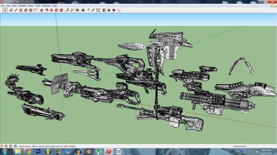Activate the Rotate tool

56,10
